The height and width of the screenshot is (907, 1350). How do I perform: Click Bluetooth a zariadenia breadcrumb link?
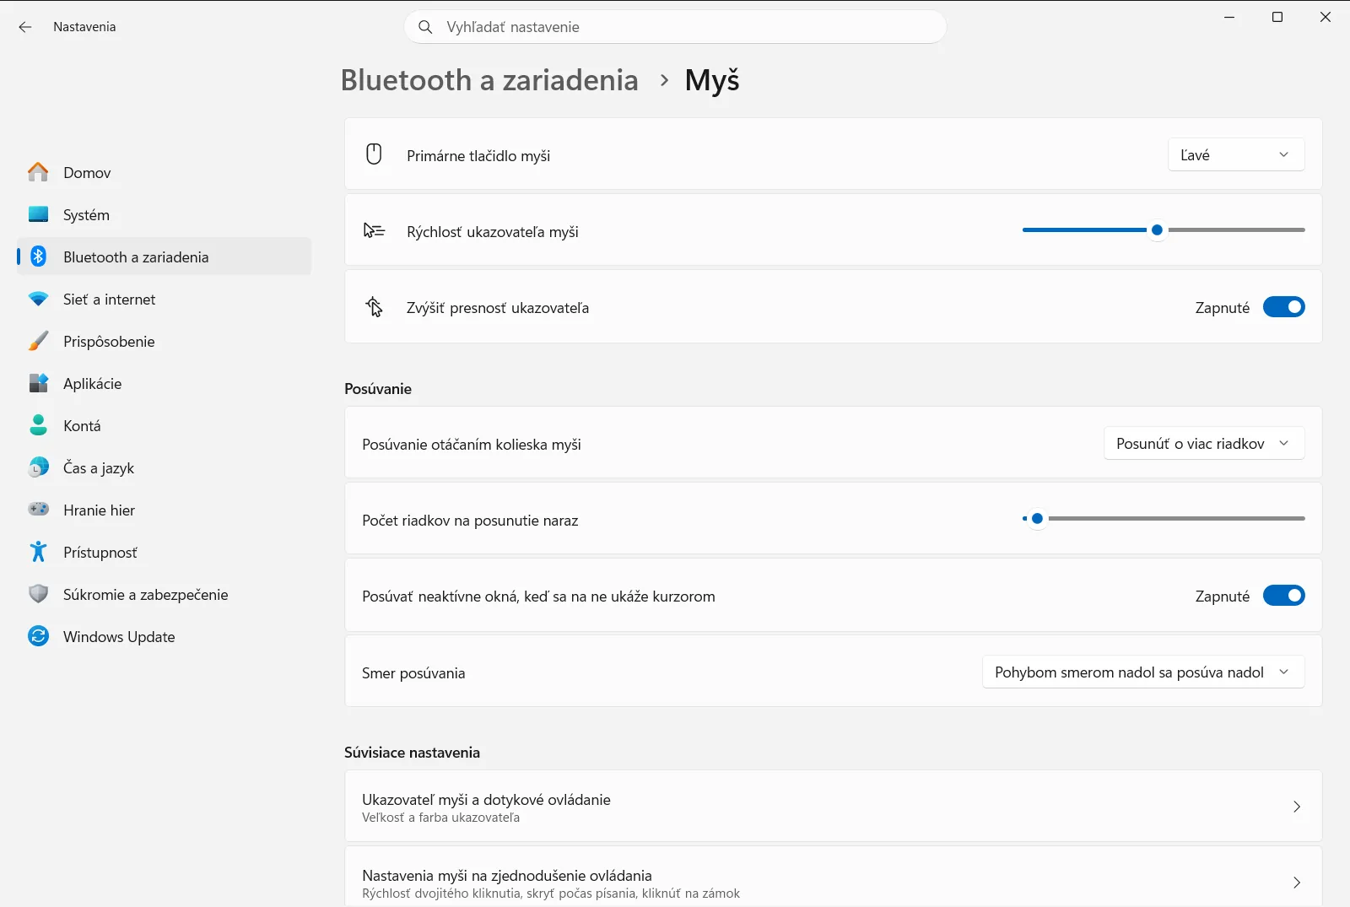[x=489, y=80]
